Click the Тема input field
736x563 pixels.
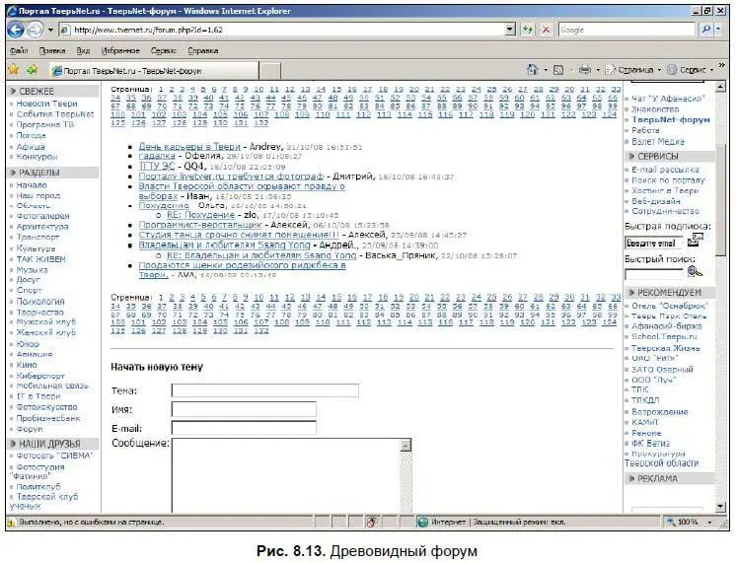click(243, 390)
